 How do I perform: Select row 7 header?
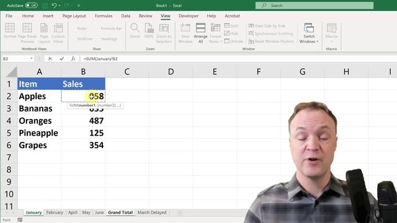[9, 157]
